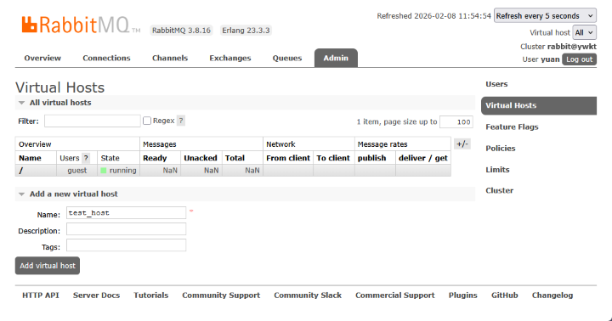Screen dimensions: 612x321
Task: Click the Add virtual host button
Action: coord(48,266)
